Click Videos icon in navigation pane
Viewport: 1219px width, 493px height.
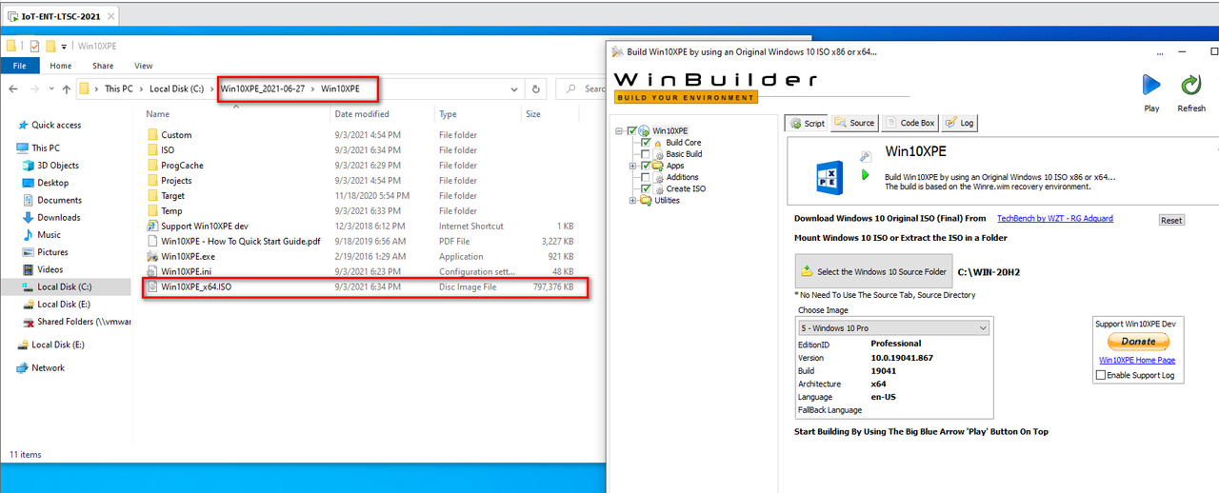tap(27, 269)
